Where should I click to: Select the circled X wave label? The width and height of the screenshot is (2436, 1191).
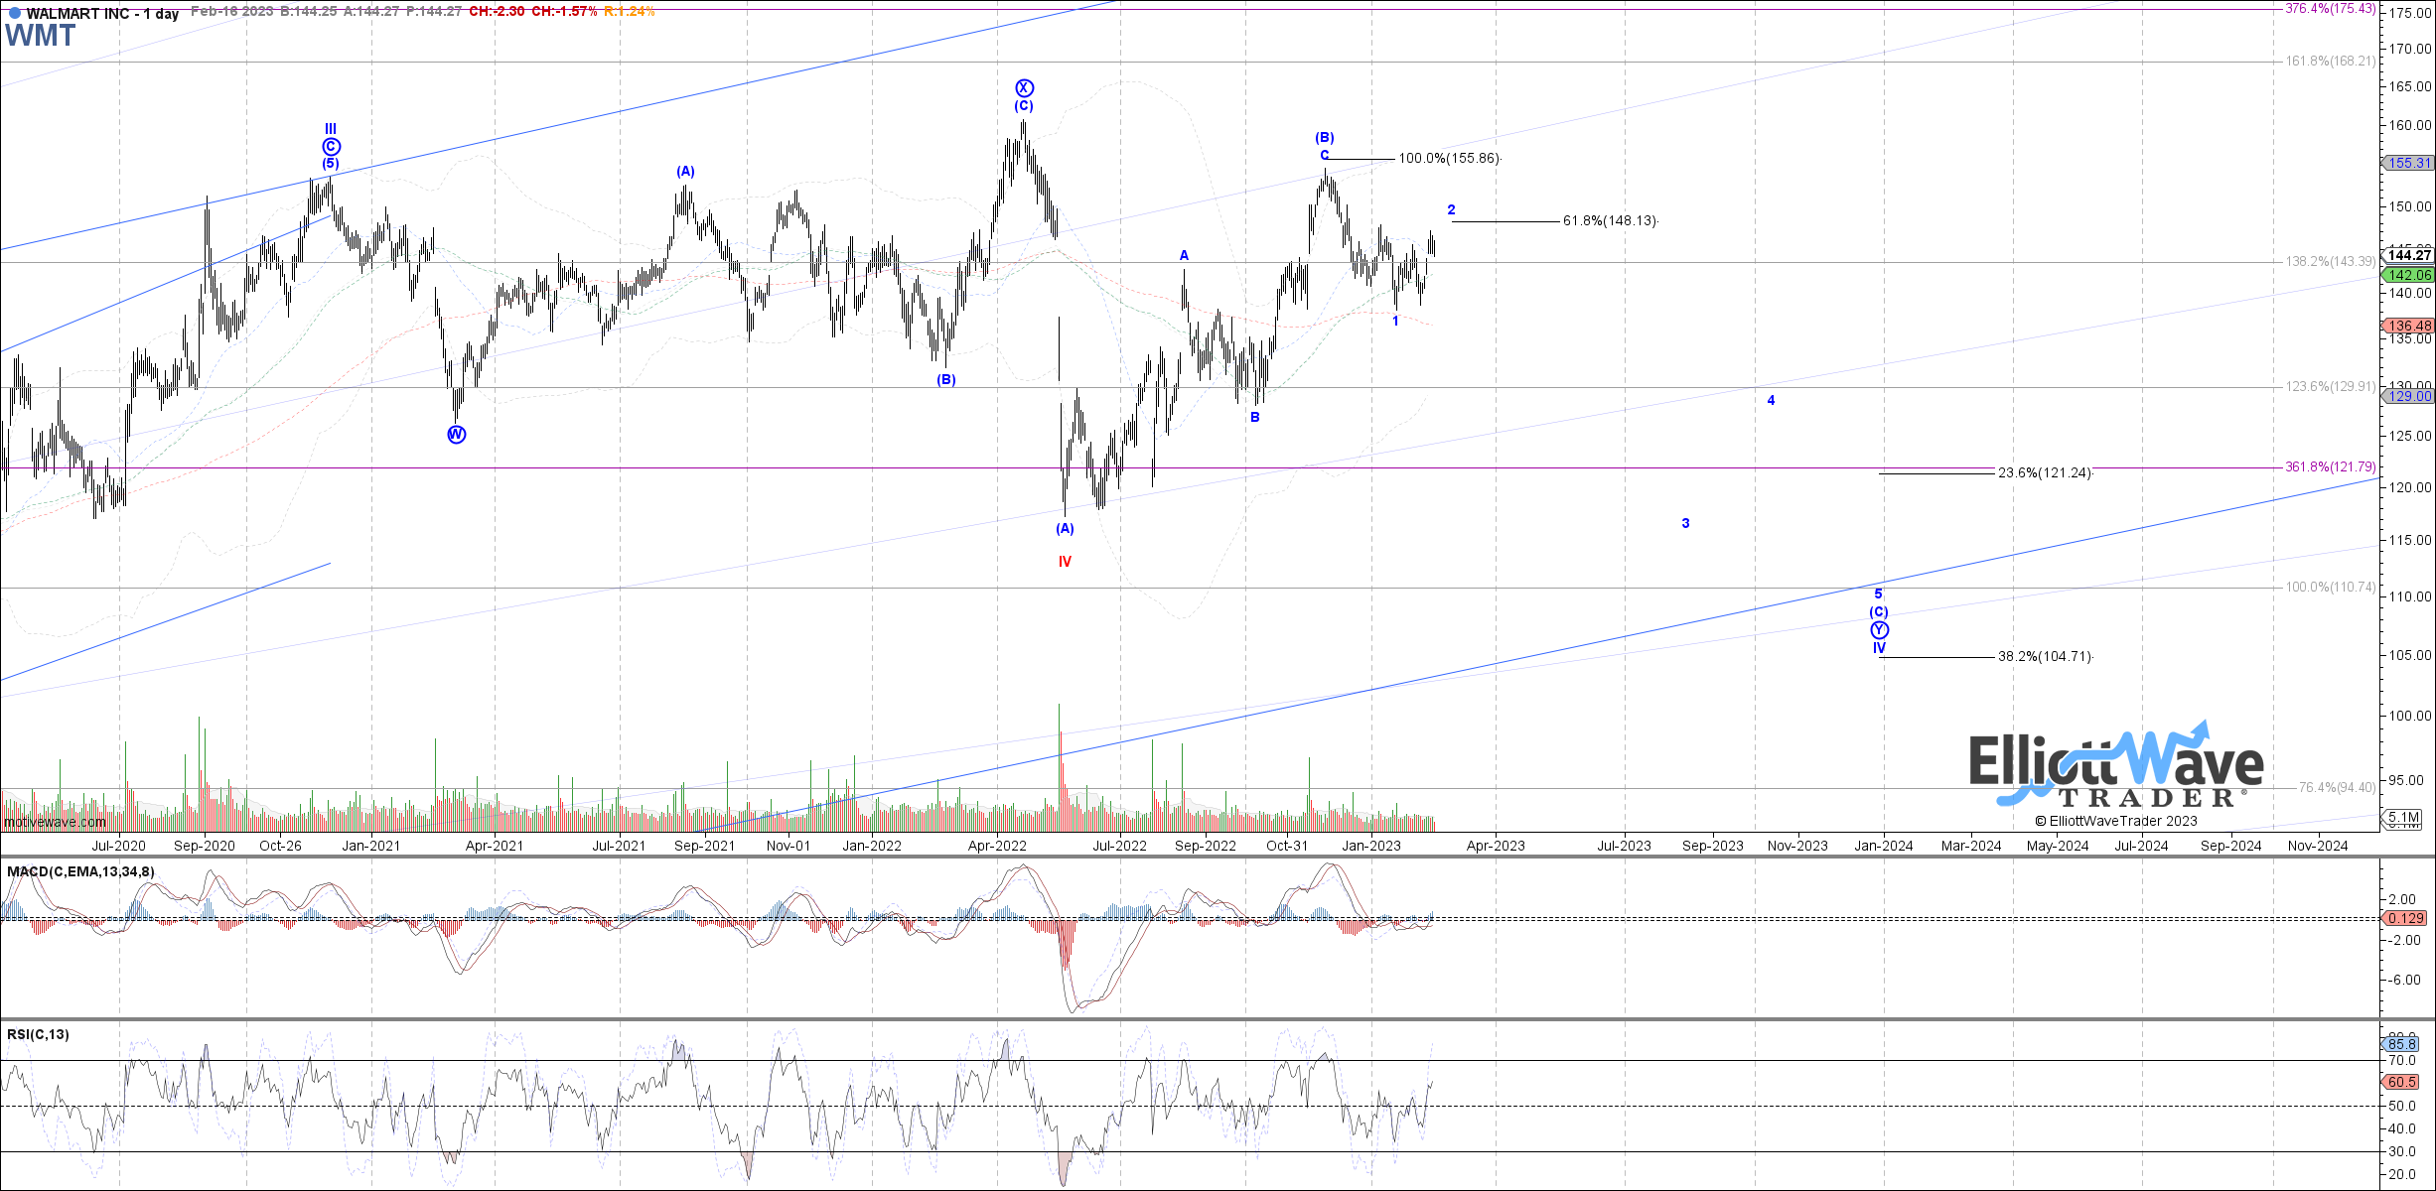[x=1024, y=88]
